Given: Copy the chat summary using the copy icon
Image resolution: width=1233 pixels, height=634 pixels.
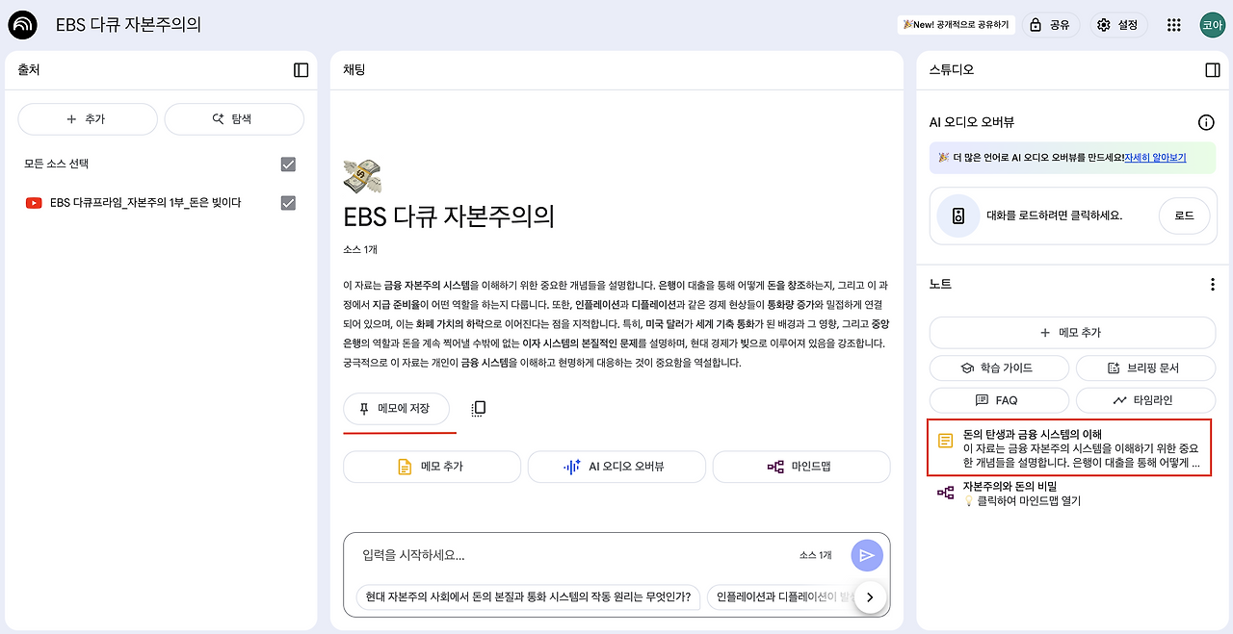Looking at the screenshot, I should [477, 408].
